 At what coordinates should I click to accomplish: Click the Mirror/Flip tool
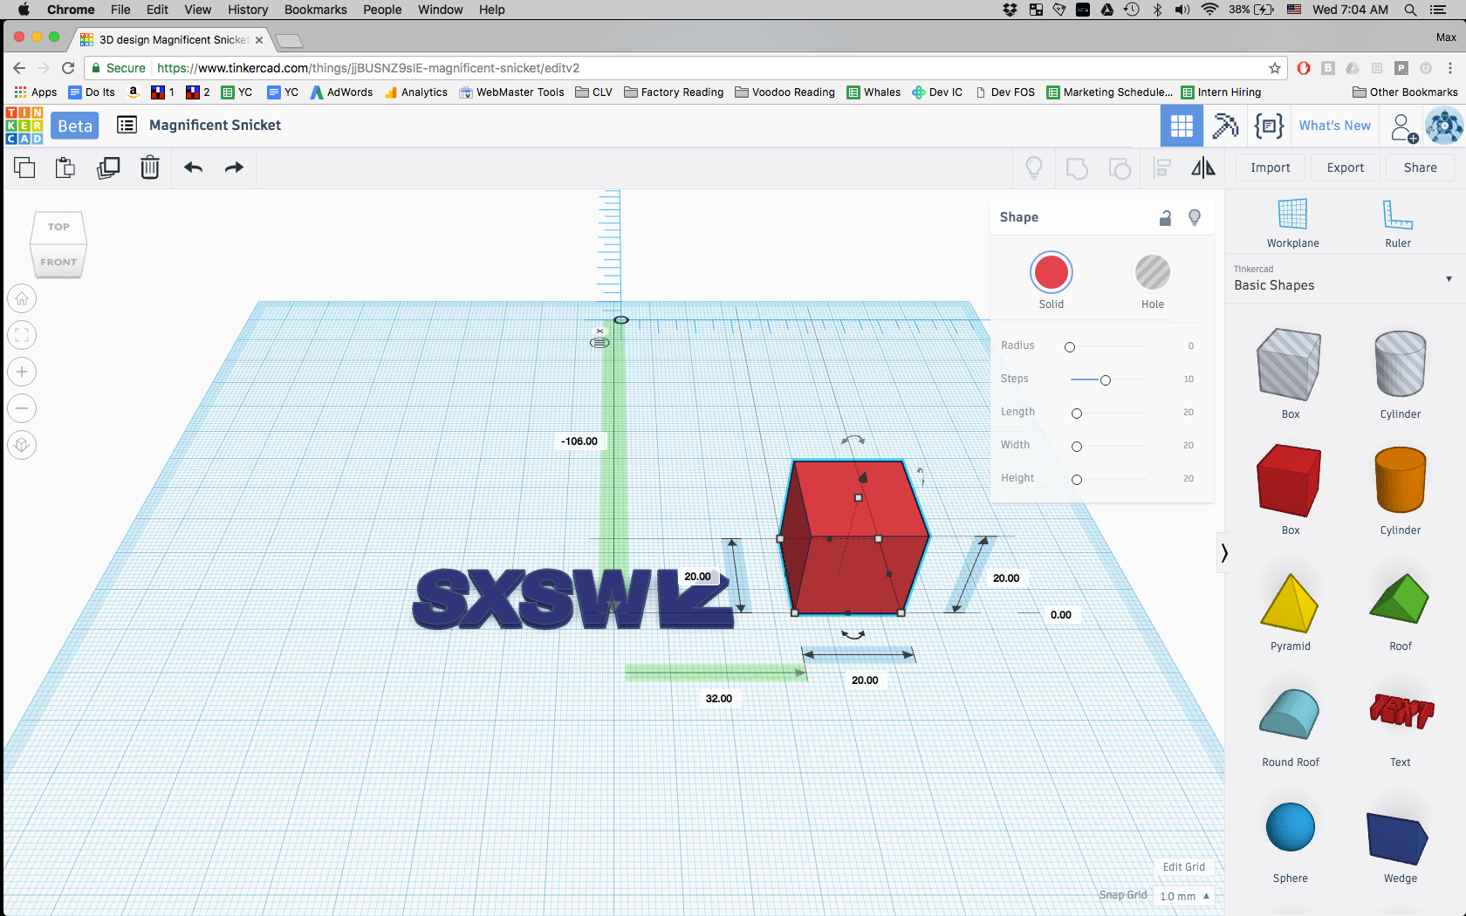pyautogui.click(x=1204, y=167)
